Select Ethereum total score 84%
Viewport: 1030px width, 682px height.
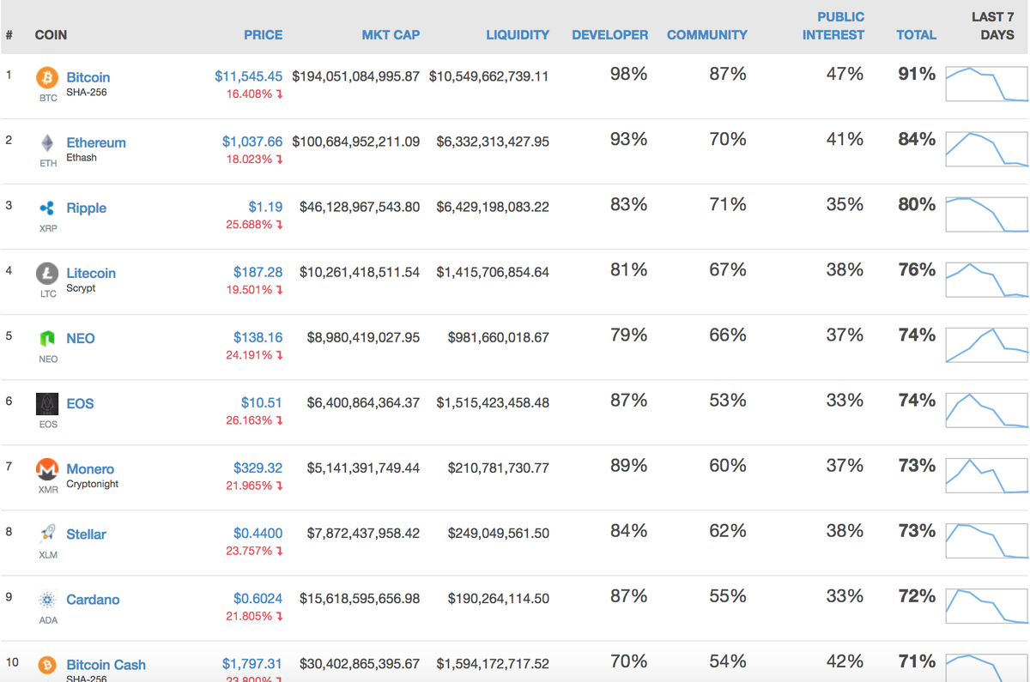pos(917,140)
